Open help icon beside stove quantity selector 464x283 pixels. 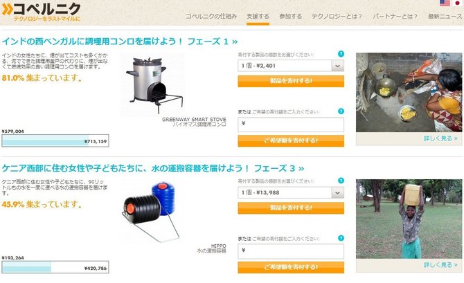tap(341, 54)
